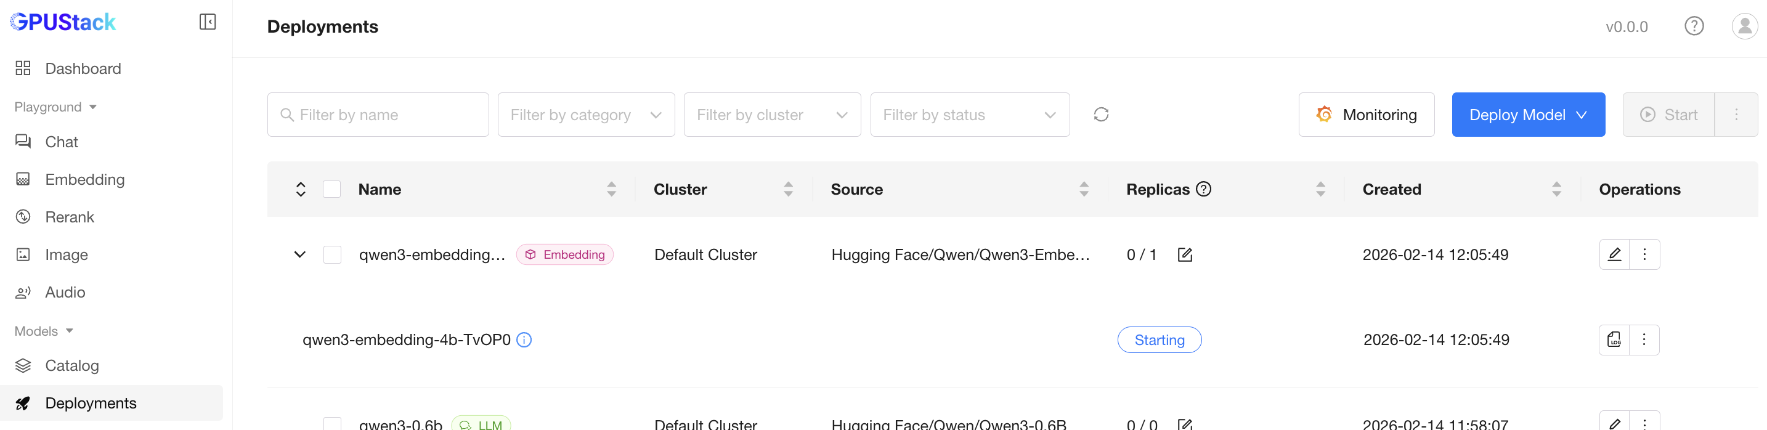Click the Replicas help icon in header

point(1203,189)
